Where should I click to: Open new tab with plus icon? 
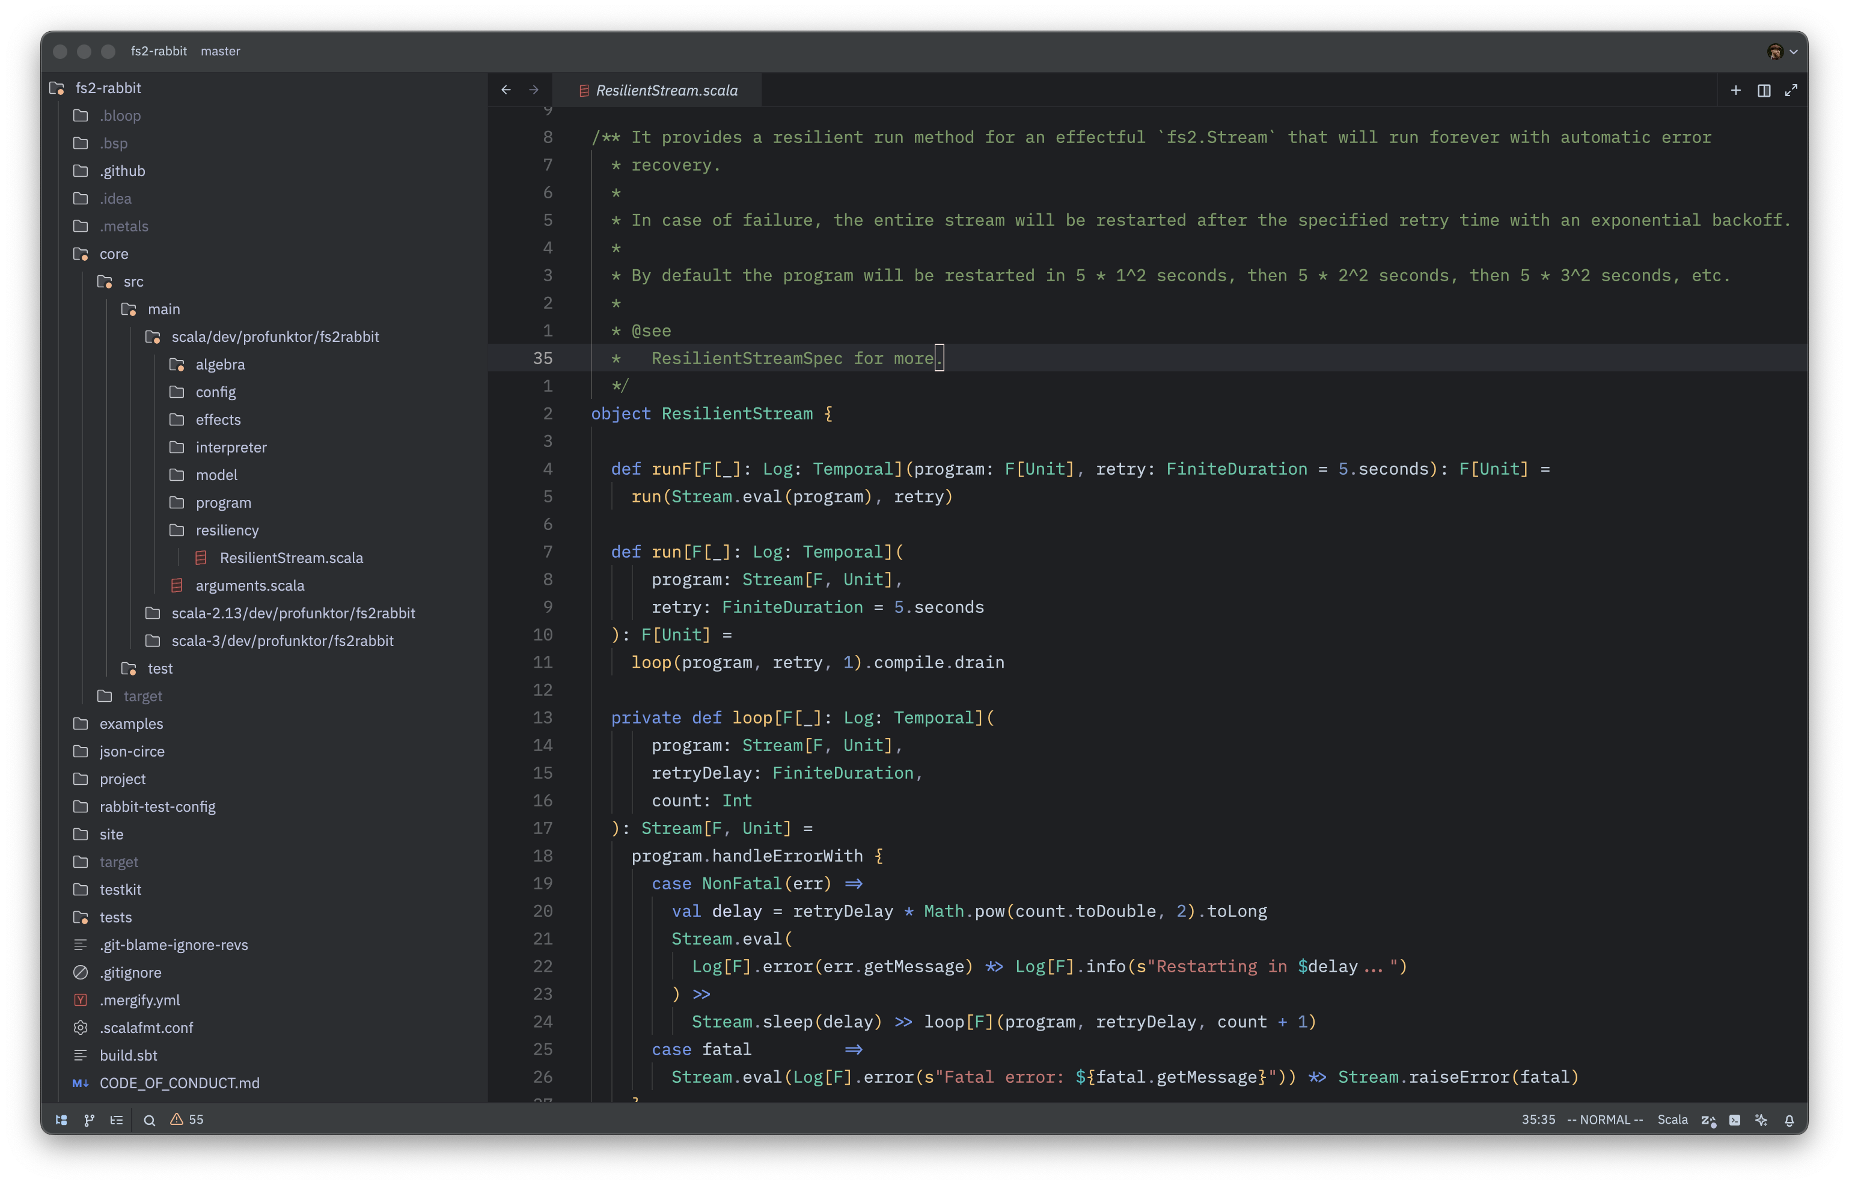(x=1736, y=90)
